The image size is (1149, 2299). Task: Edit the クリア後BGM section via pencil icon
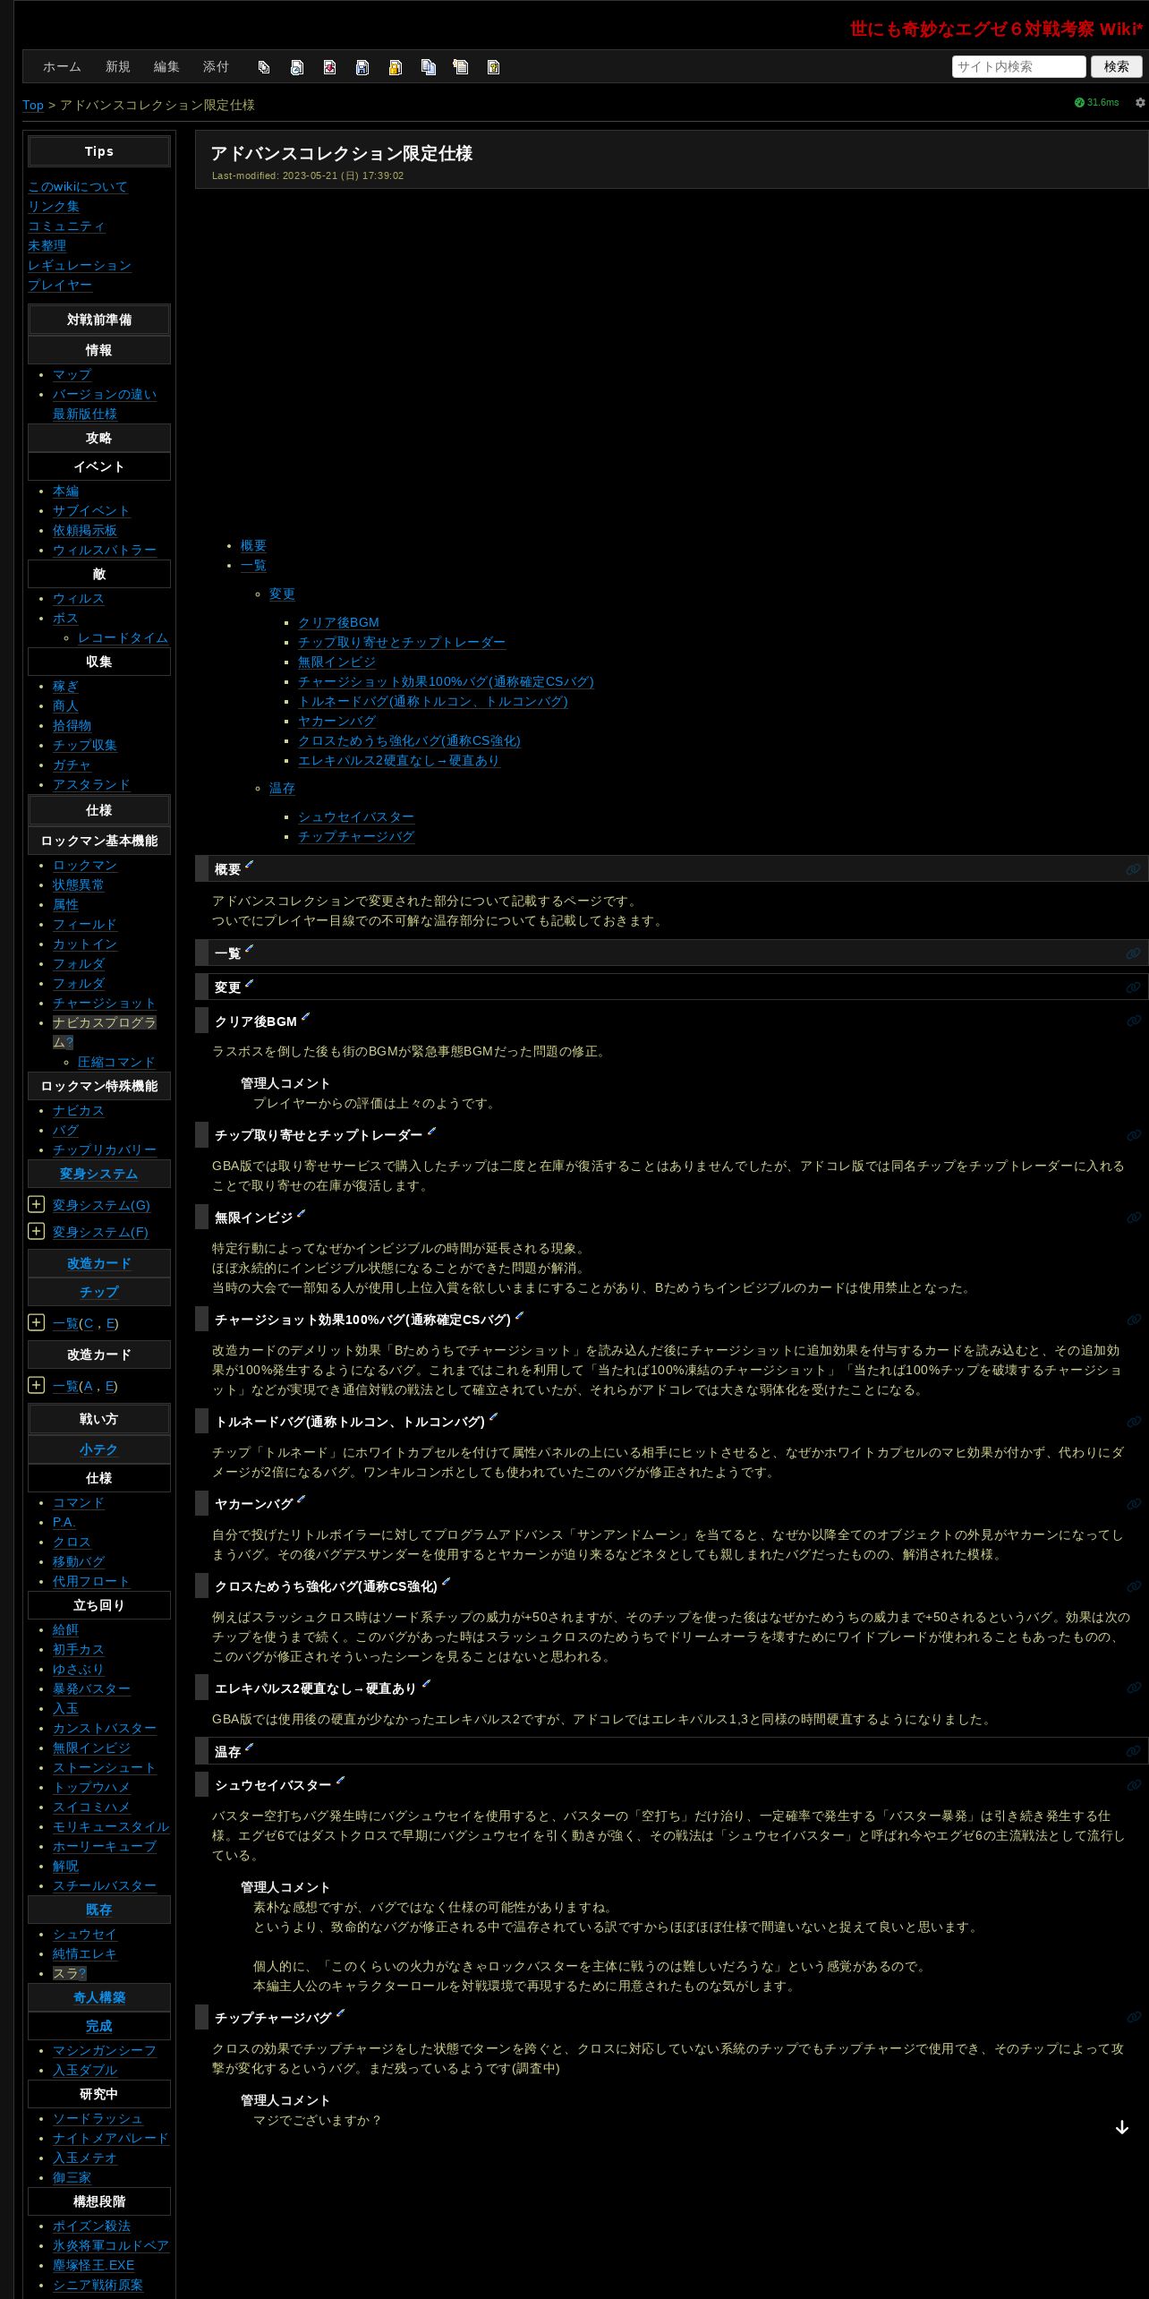[305, 1017]
